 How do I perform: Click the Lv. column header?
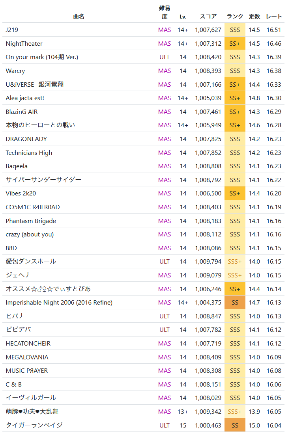tap(183, 17)
